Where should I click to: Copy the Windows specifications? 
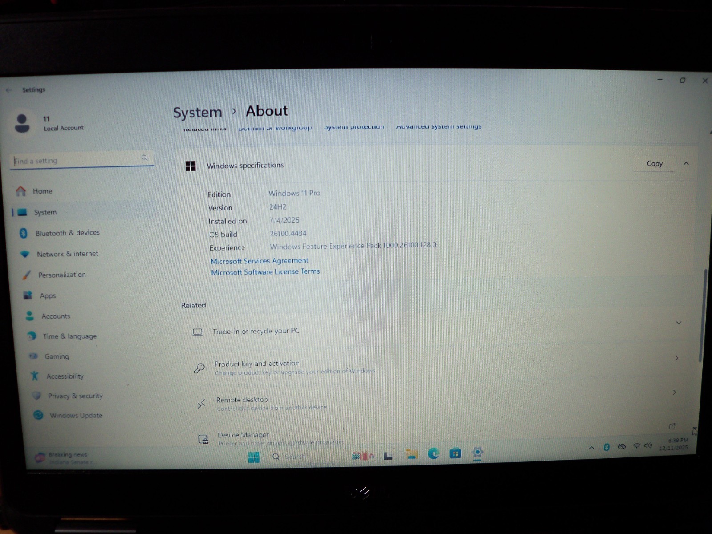pyautogui.click(x=655, y=163)
